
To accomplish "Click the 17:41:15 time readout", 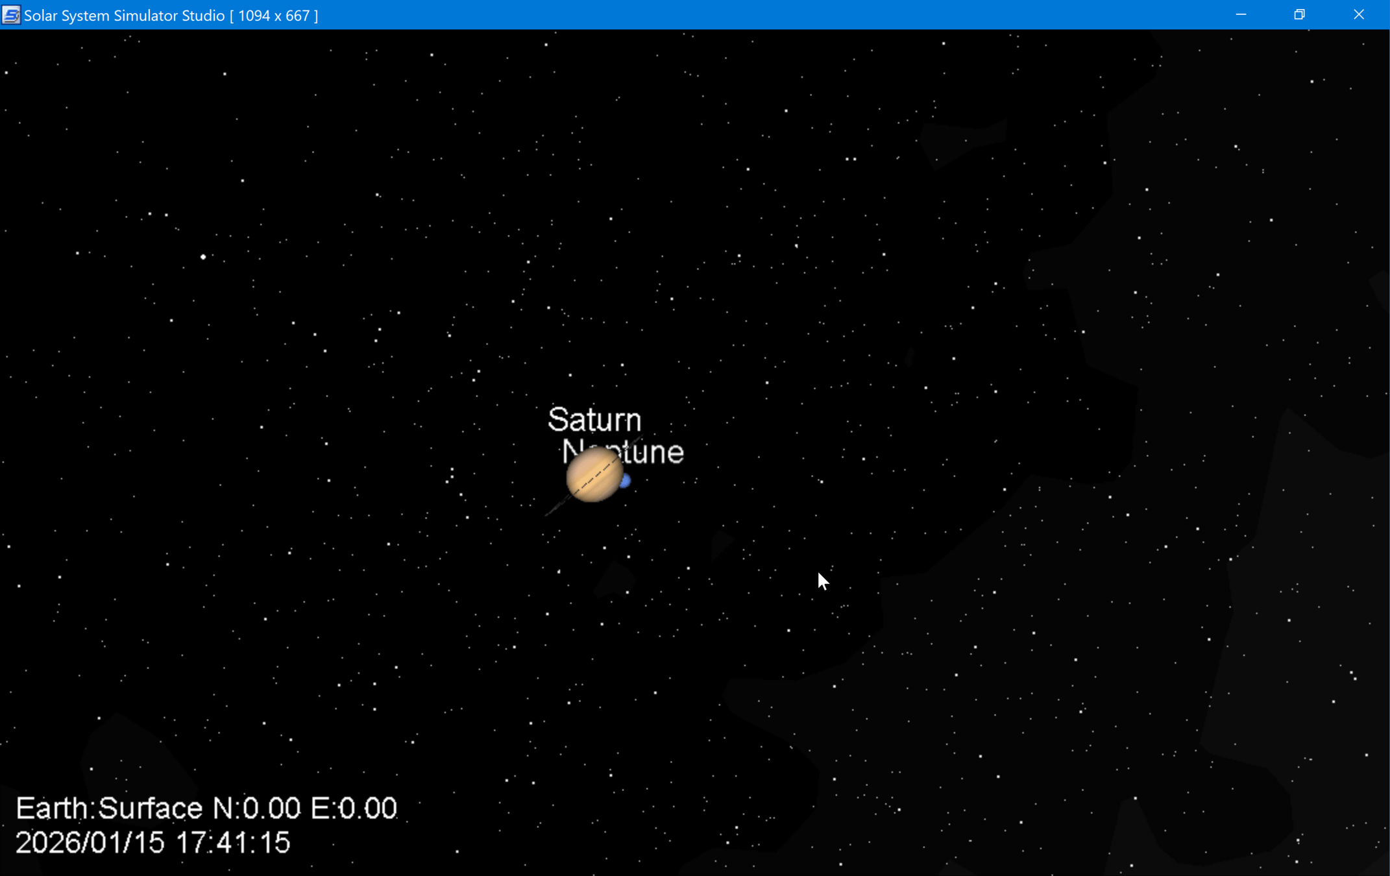I will tap(233, 843).
